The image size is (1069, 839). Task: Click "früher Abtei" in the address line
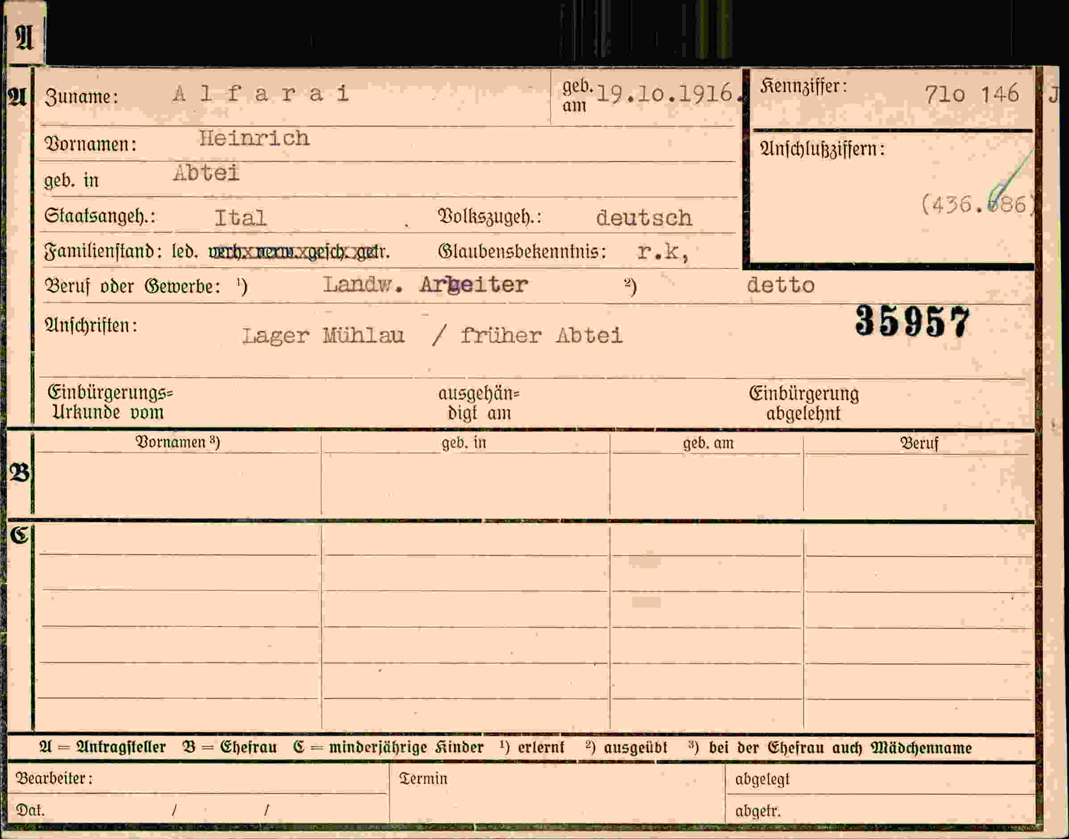(542, 336)
